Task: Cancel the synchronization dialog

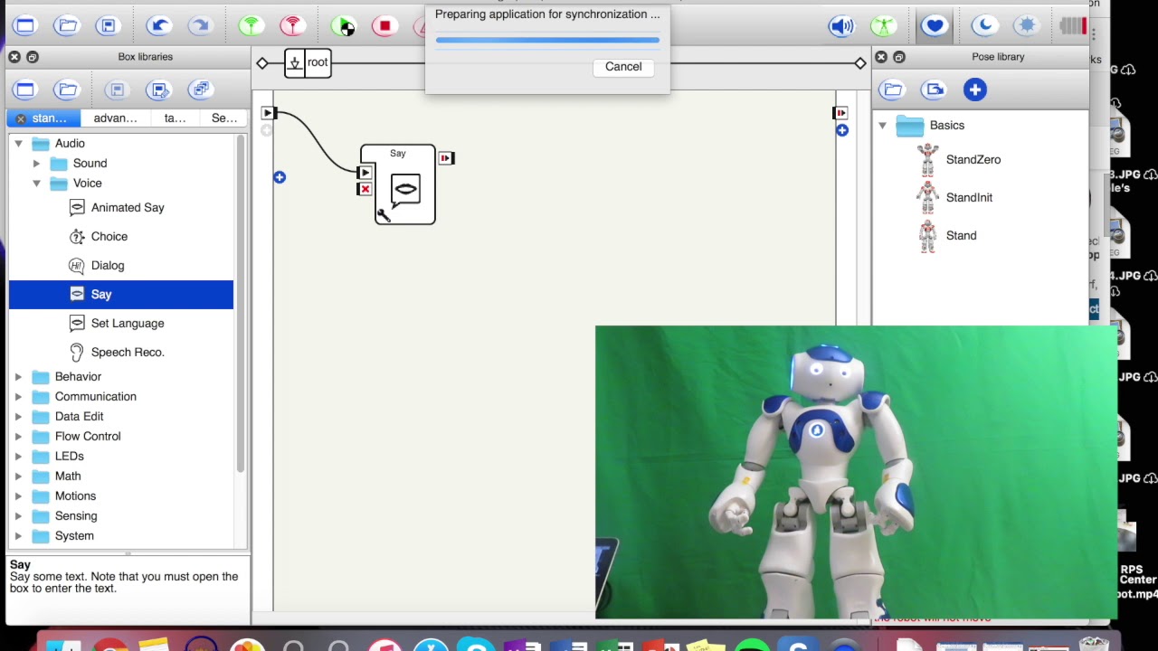Action: (x=623, y=66)
